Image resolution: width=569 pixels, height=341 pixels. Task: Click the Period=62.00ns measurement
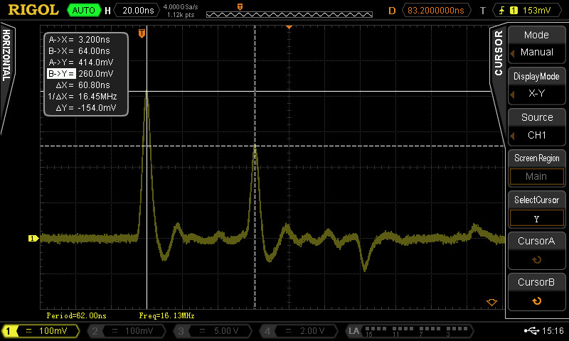pos(77,315)
